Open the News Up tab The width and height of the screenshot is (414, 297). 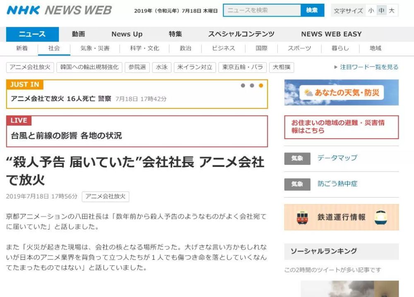coord(127,34)
